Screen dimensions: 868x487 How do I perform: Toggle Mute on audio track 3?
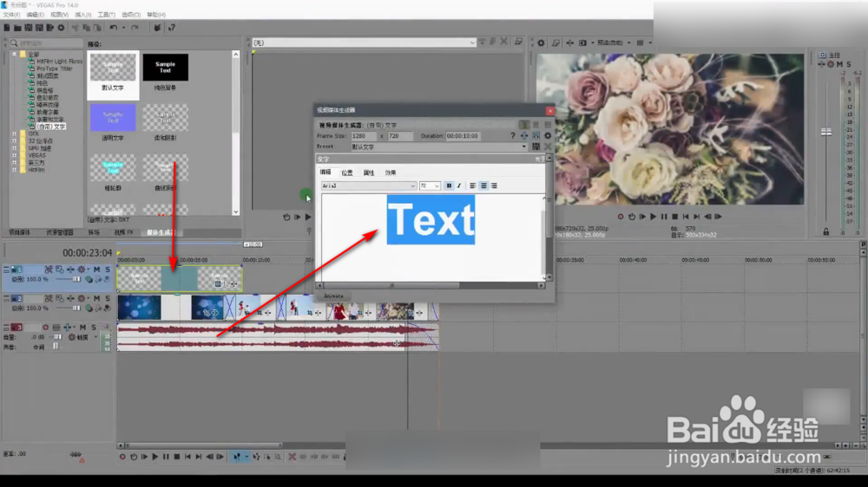pos(82,328)
